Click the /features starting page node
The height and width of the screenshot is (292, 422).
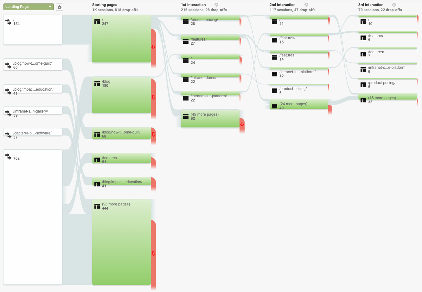pos(121,158)
